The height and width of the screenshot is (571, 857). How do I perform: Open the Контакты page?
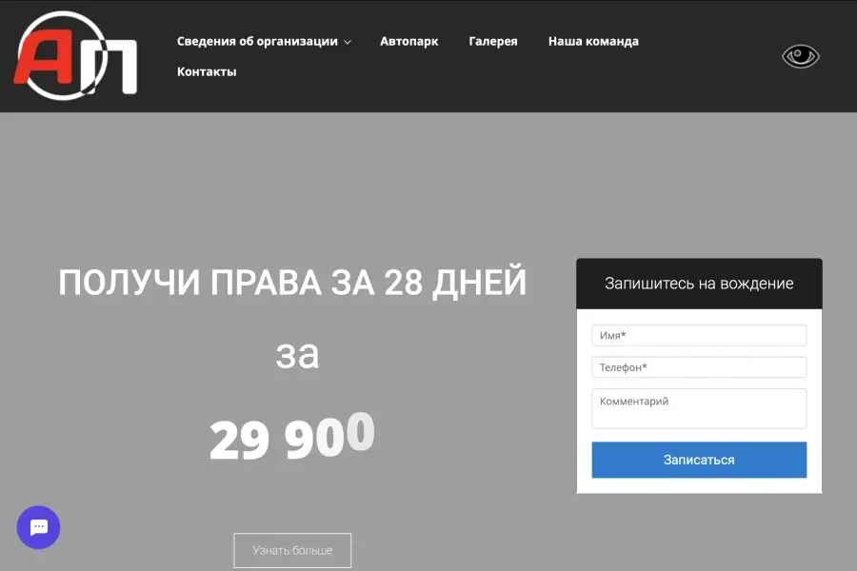[207, 72]
